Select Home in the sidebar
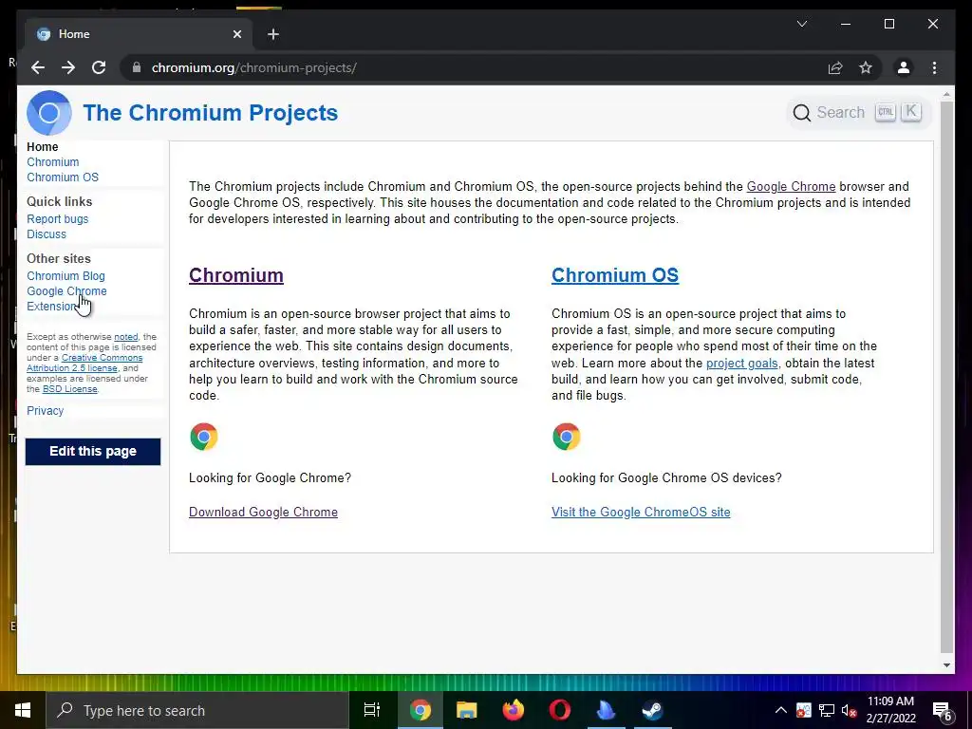This screenshot has height=729, width=972. pos(42,147)
